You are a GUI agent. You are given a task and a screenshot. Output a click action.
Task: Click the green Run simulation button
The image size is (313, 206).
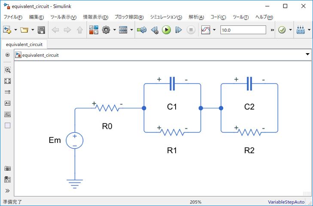(x=167, y=30)
